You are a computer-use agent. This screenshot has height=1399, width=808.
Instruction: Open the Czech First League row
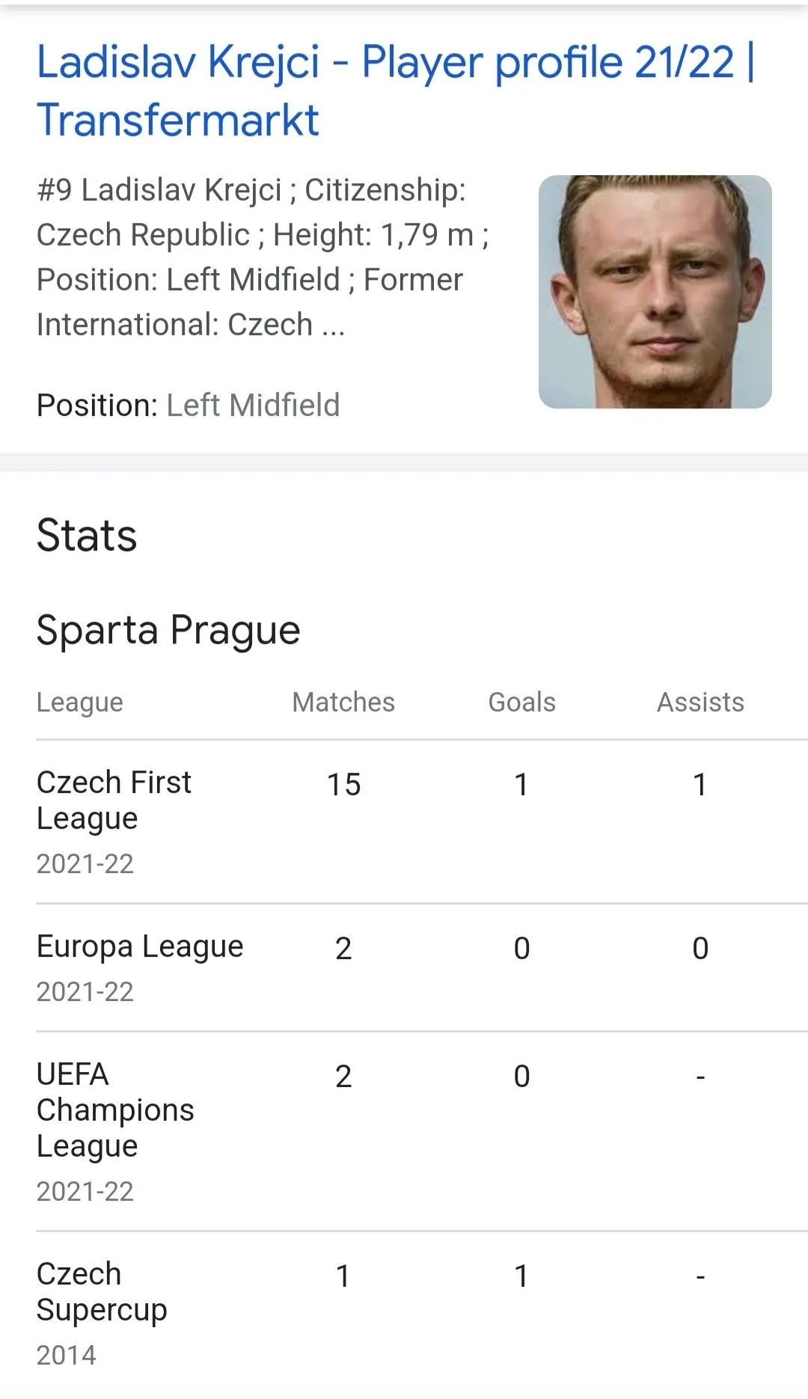[x=114, y=800]
